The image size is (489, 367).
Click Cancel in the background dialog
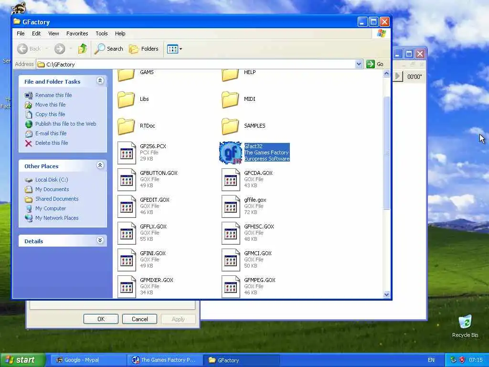click(x=140, y=319)
